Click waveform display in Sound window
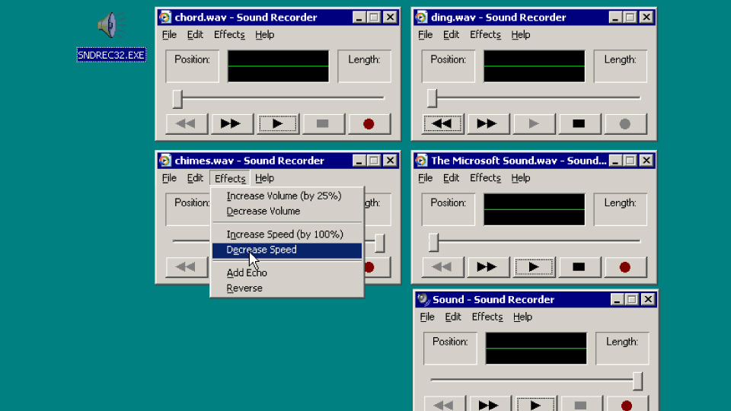Viewport: 731px width, 411px height. 536,348
